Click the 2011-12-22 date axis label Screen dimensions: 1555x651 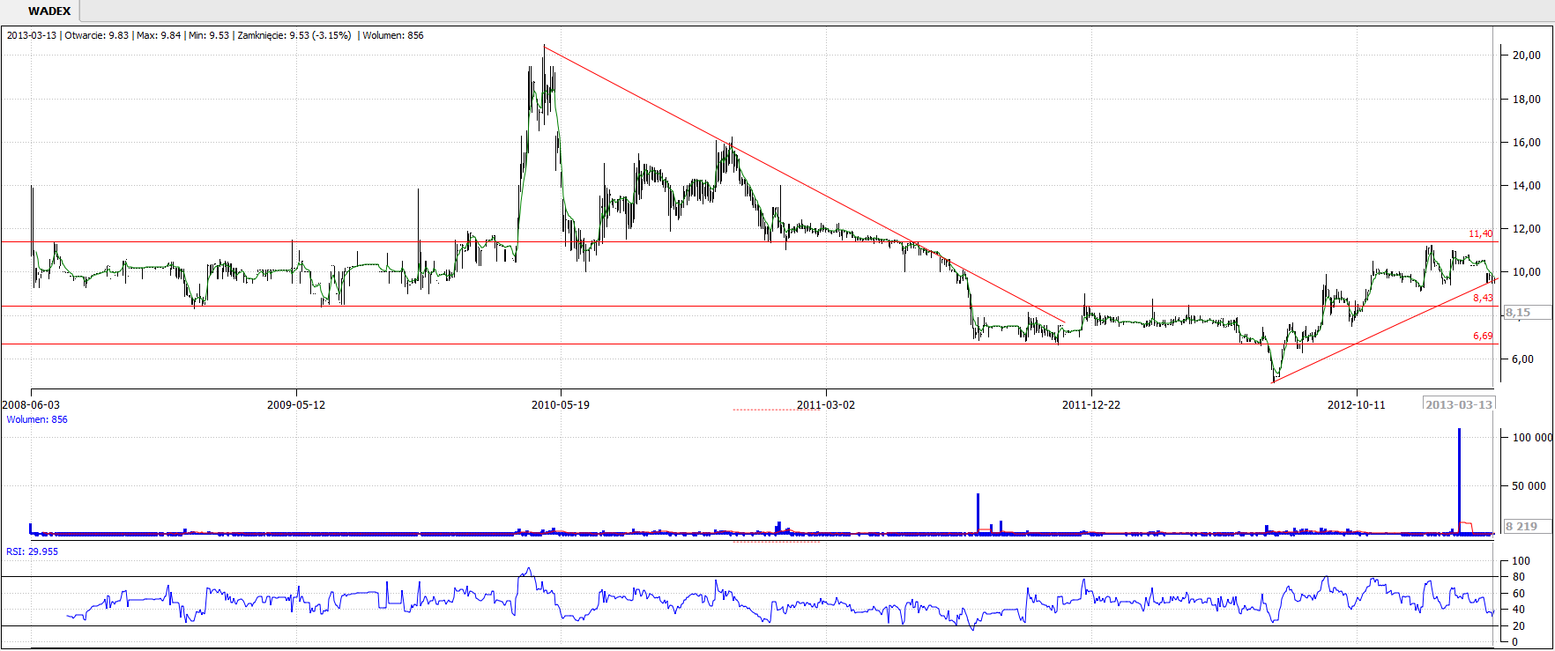click(x=1091, y=404)
